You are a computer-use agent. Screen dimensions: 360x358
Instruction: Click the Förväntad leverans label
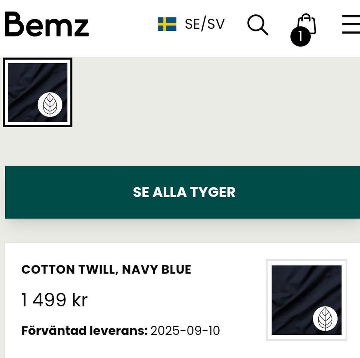pos(84,331)
